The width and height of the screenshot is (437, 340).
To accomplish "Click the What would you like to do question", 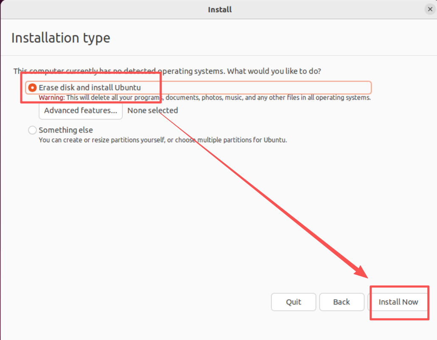I will (x=274, y=71).
